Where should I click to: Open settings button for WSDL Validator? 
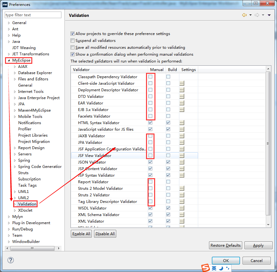pos(182,208)
